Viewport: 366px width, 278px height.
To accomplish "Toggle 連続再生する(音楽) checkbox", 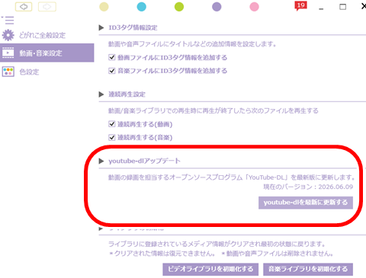I will (112, 137).
